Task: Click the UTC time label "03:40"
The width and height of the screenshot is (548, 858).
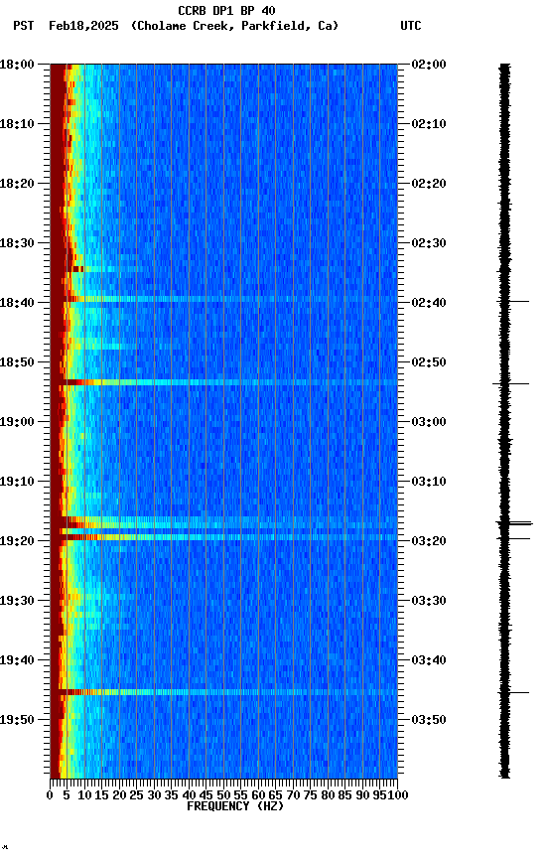Action: [x=429, y=660]
